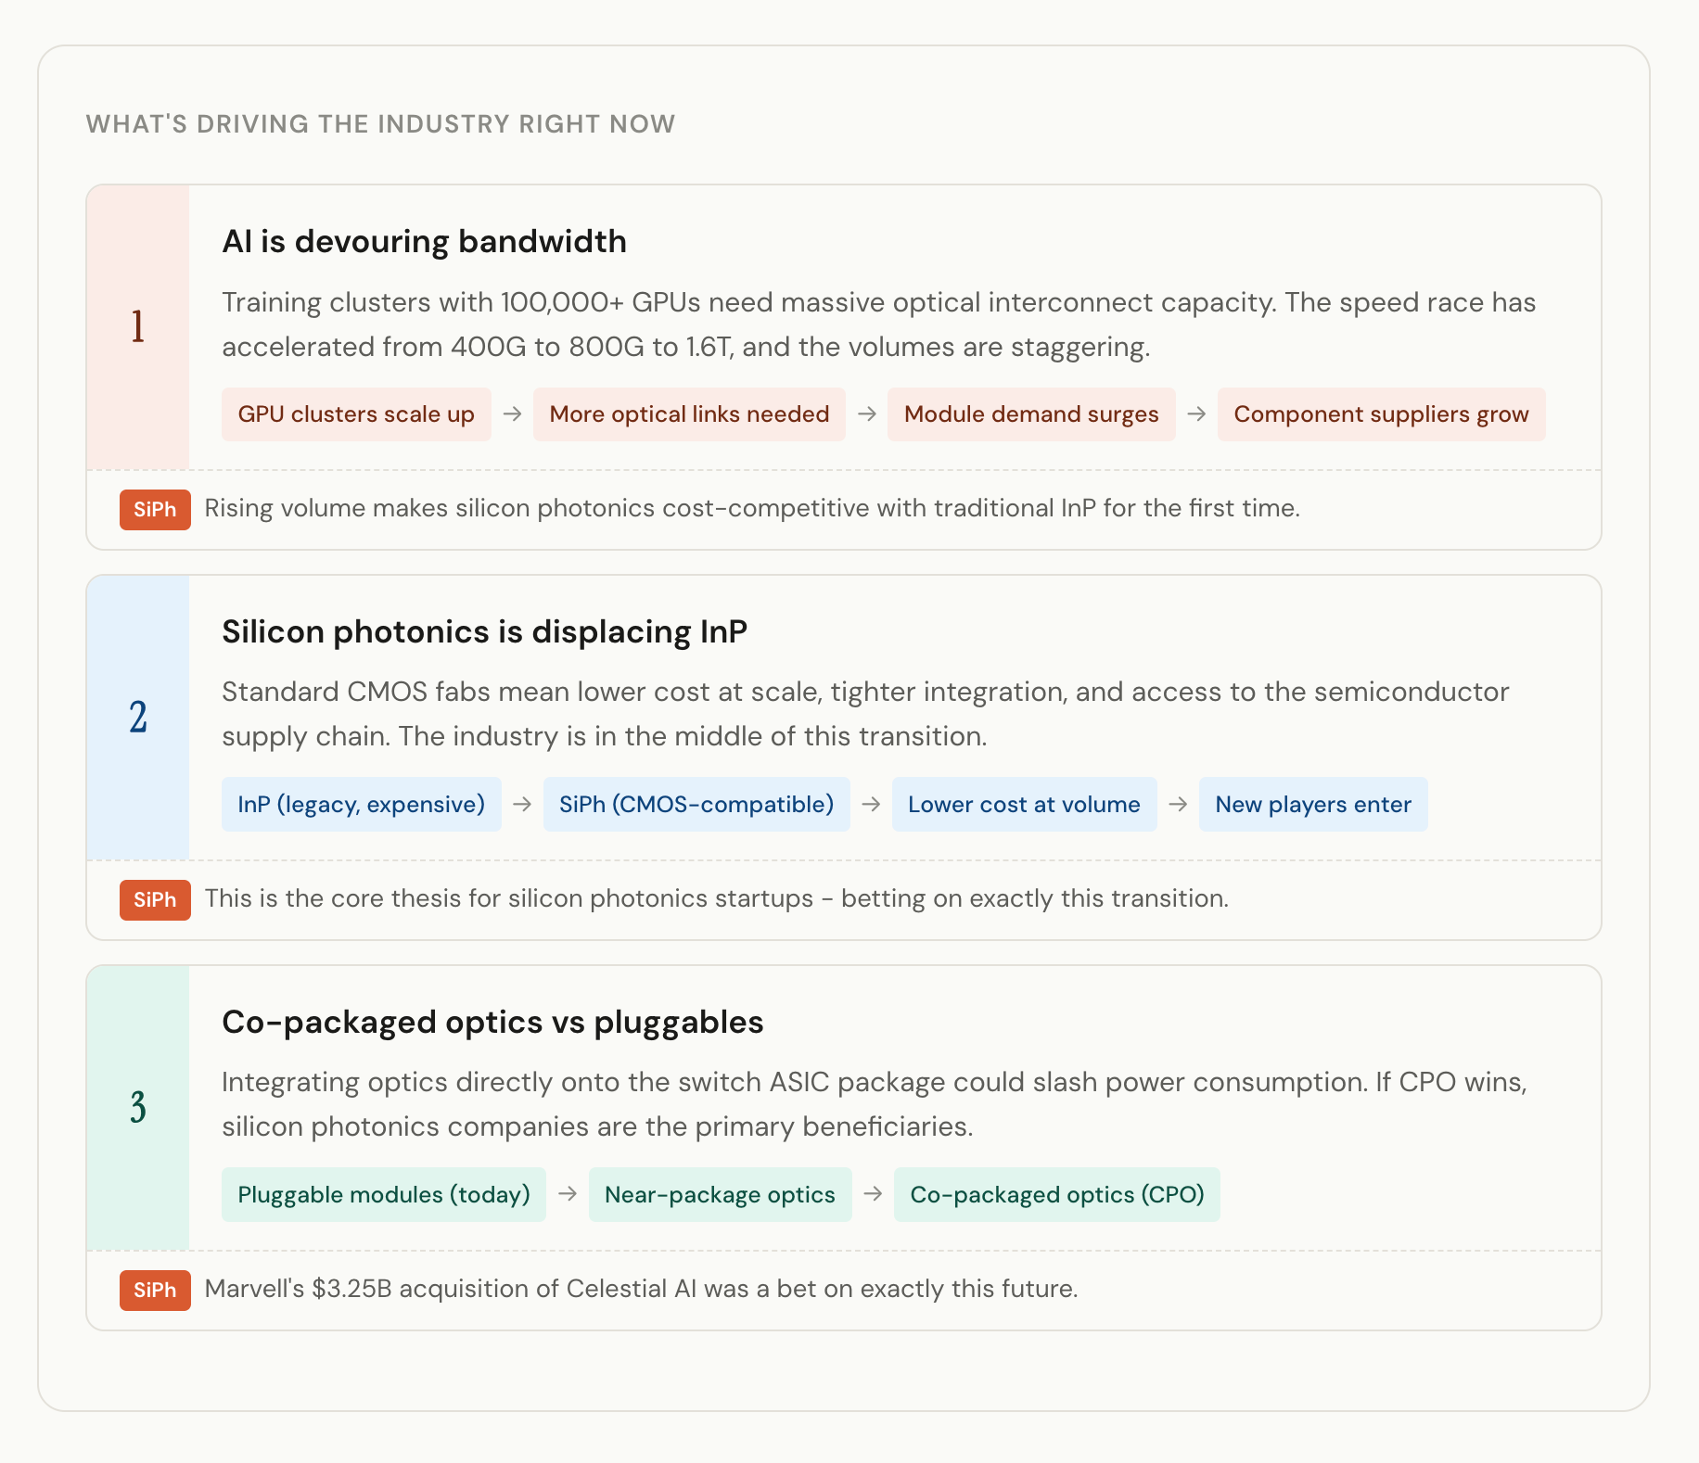Select the Module demand surges chip
The width and height of the screenshot is (1699, 1463).
coord(1031,414)
